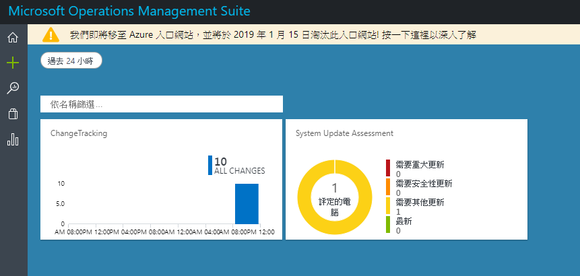
Task: Click the 評定的電腦 donut center label
Action: [x=334, y=207]
